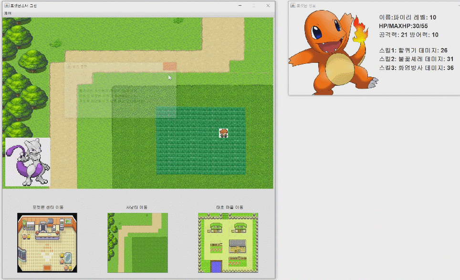Click the 포켓몬 센터 이동 label

point(48,207)
